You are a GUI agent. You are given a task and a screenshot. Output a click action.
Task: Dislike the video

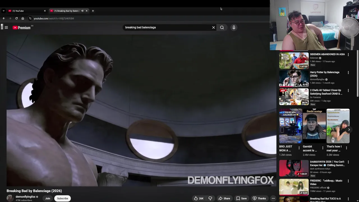(210, 198)
